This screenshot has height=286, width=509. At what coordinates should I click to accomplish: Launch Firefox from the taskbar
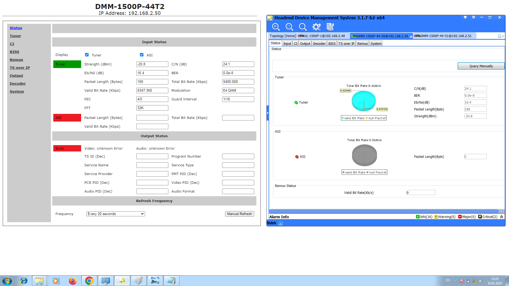coord(72,281)
